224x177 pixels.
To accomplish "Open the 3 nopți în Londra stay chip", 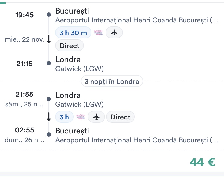I will [x=112, y=81].
